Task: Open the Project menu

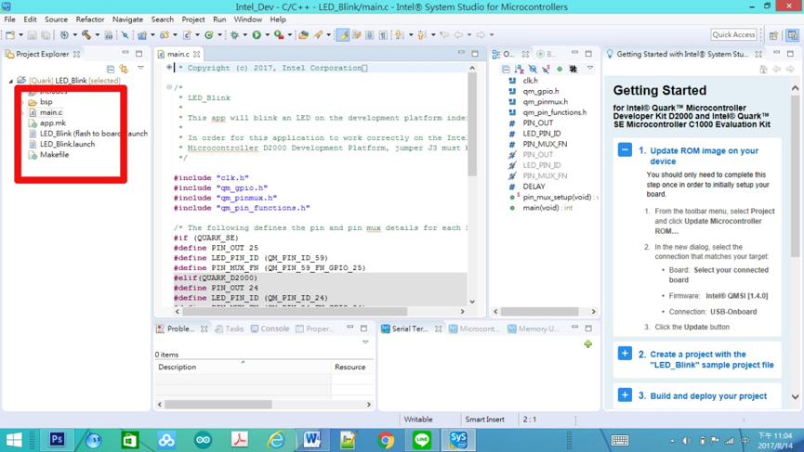Action: pos(192,19)
